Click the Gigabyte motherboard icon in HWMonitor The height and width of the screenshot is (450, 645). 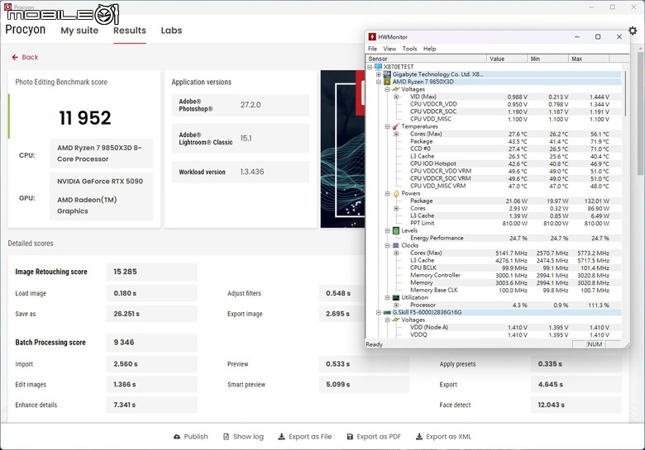387,74
